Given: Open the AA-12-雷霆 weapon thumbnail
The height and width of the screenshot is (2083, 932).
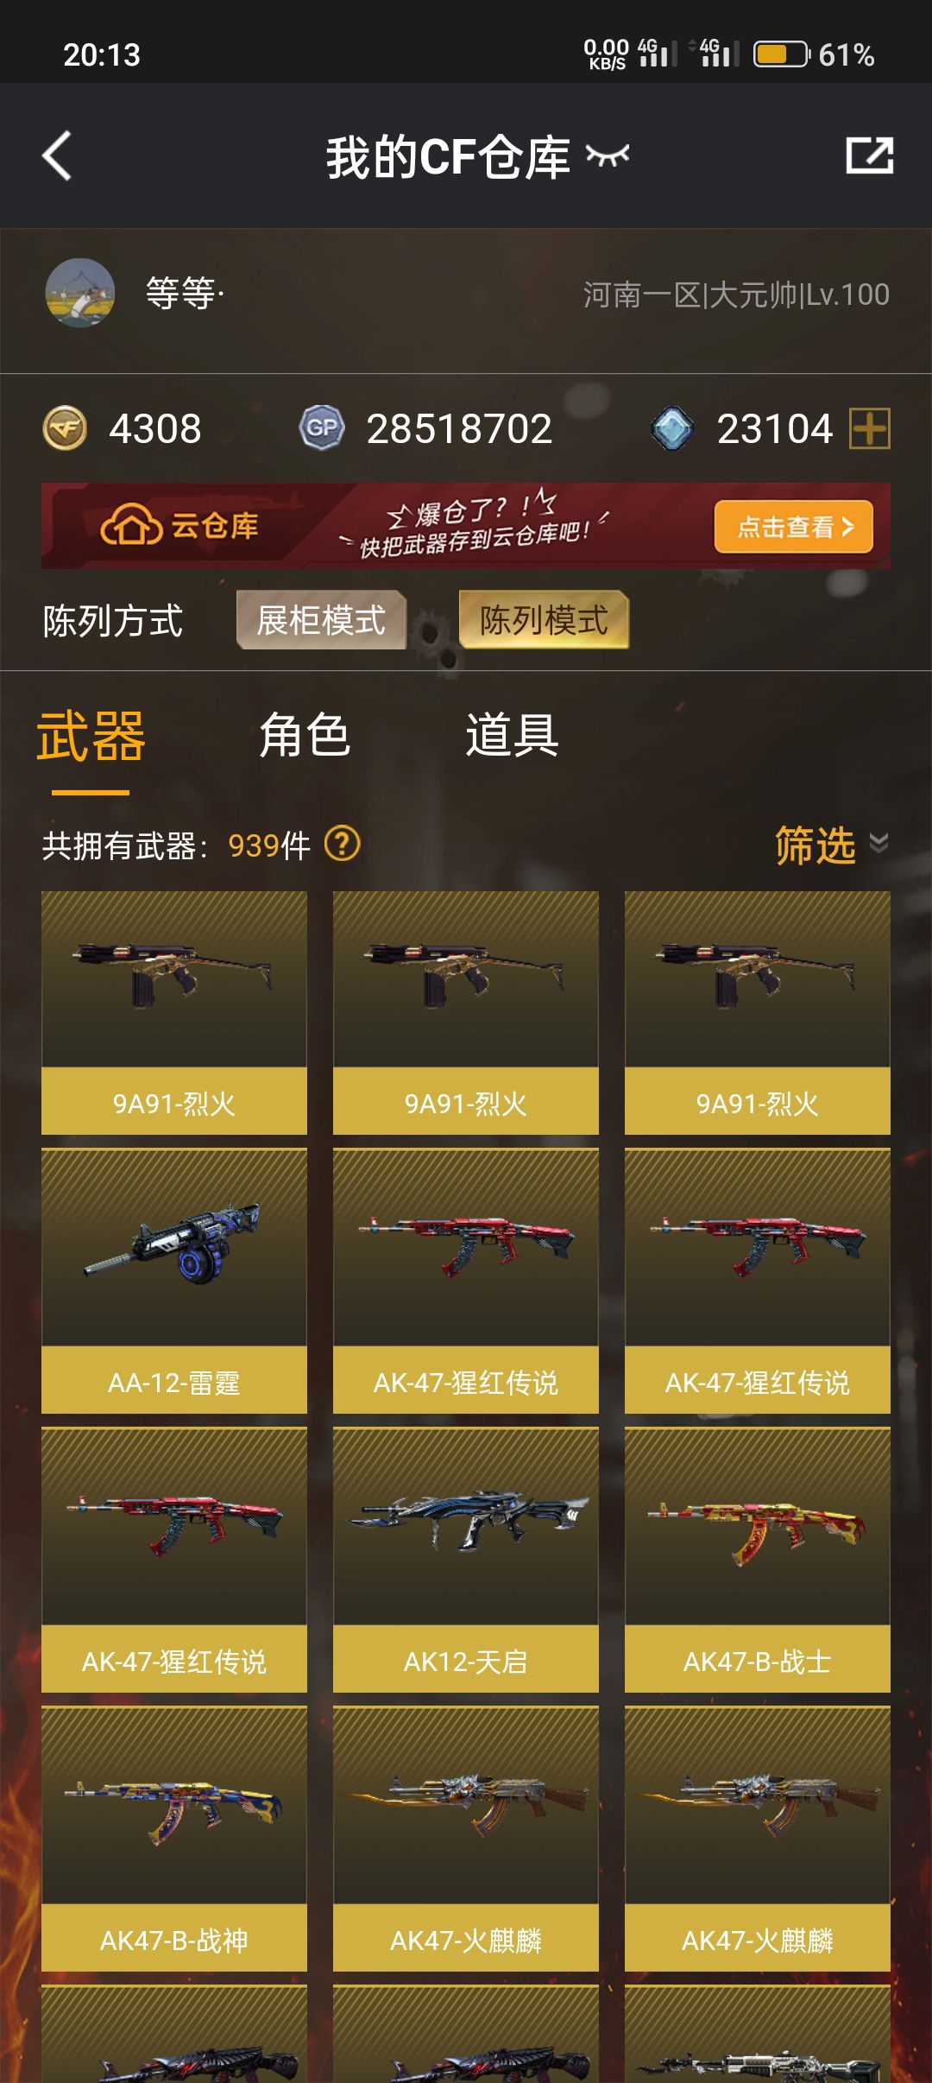Looking at the screenshot, I should coord(174,1246).
